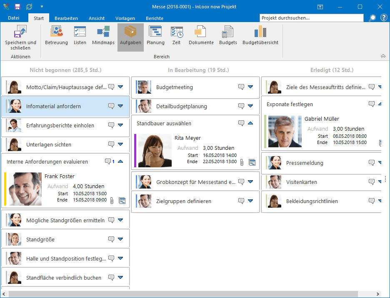This screenshot has height=298, width=390.
Task: Click the Planung ribbon icon
Action: tap(155, 35)
